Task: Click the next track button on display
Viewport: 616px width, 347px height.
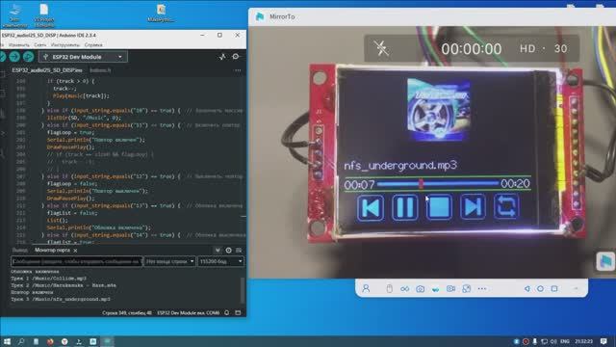Action: (x=473, y=206)
